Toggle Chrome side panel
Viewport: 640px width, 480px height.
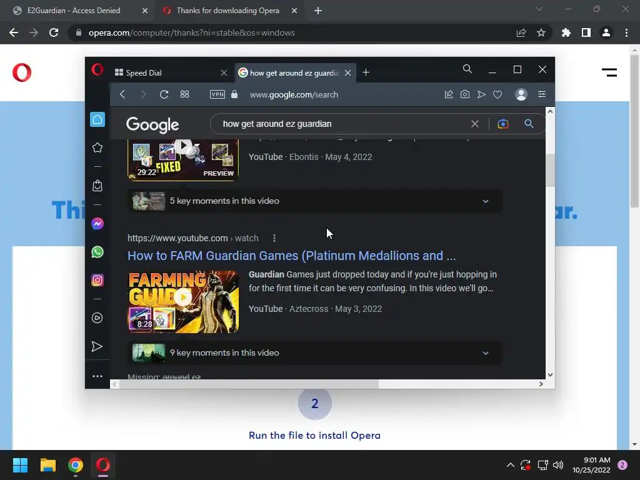click(x=586, y=32)
